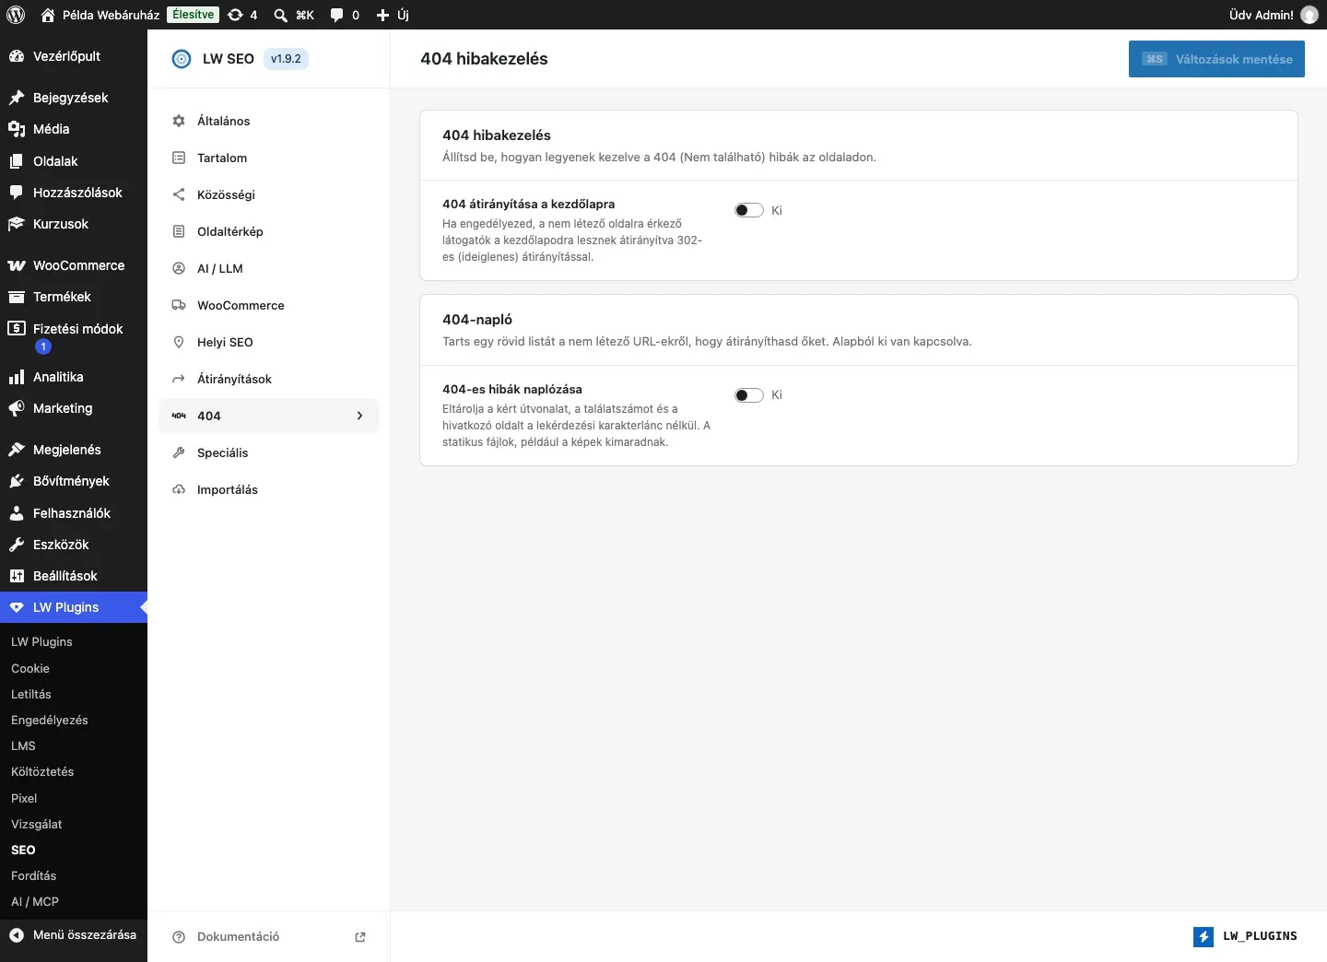
Task: Click the Általános gear icon
Action: [179, 121]
